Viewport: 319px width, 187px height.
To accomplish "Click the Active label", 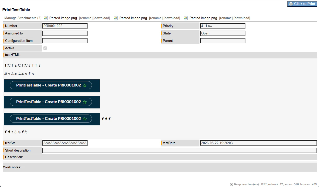I will tap(10, 48).
